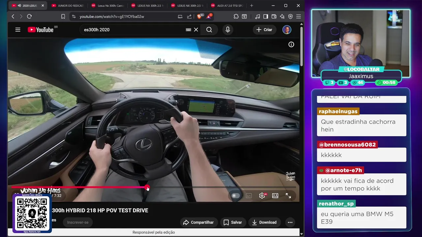
Task: Cast the page with the address bar screen icon
Action: tap(180, 16)
